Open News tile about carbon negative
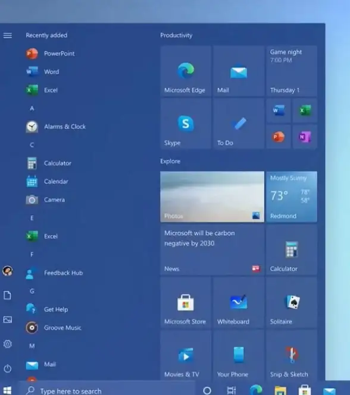Image resolution: width=350 pixels, height=395 pixels. click(x=212, y=249)
